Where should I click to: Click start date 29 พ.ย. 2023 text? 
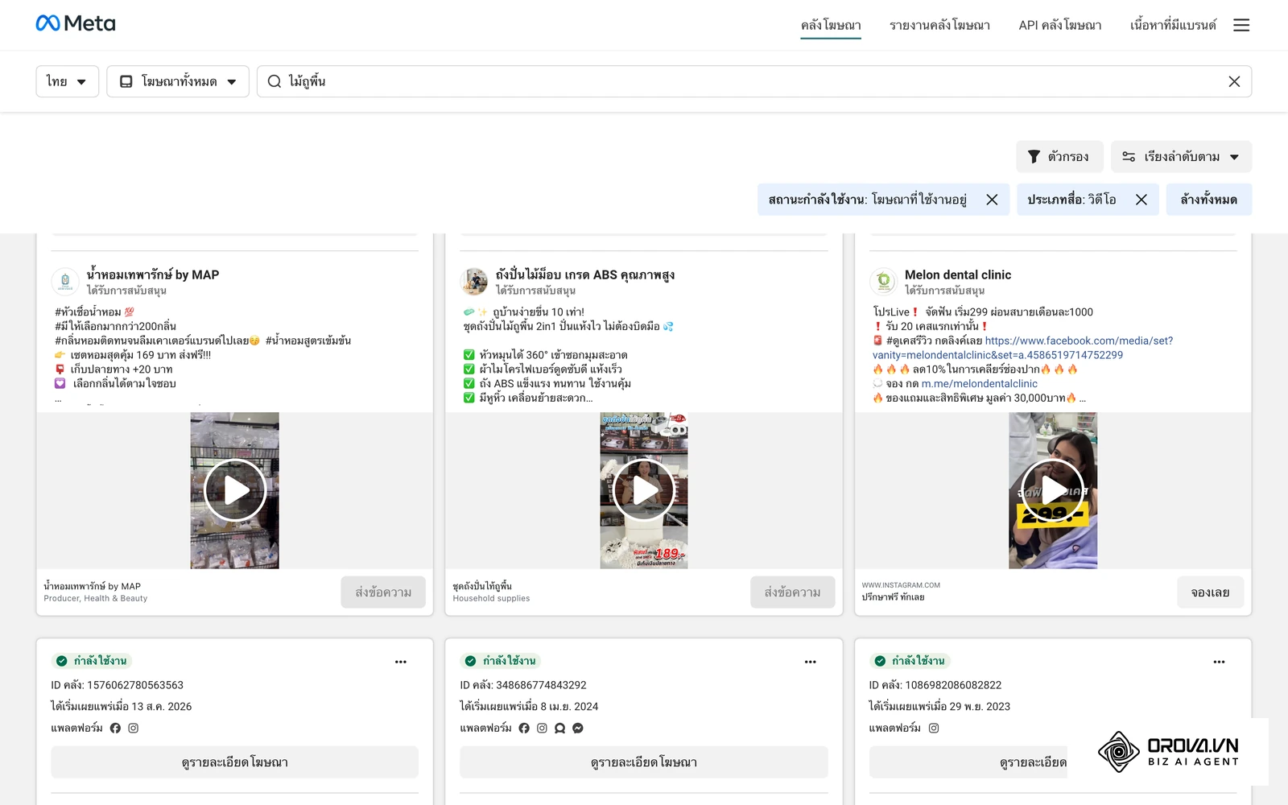[x=980, y=707]
